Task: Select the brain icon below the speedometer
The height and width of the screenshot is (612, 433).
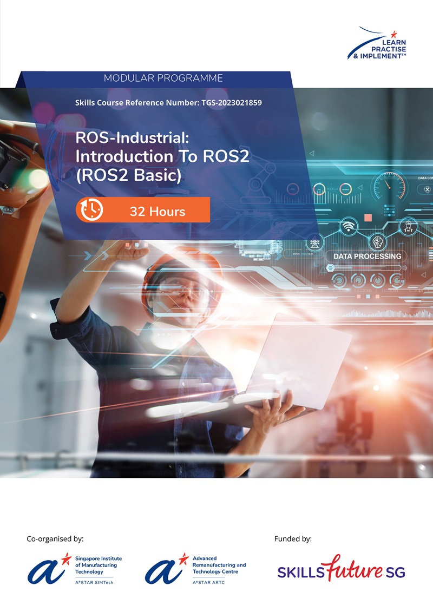Action: tap(378, 241)
